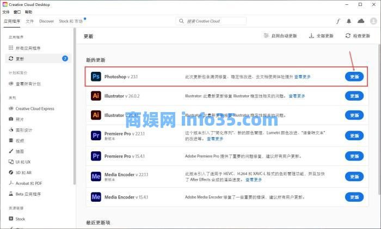Update Media Encoder v15.4.1
Screen dimensions: 381x229
[x=354, y=197]
